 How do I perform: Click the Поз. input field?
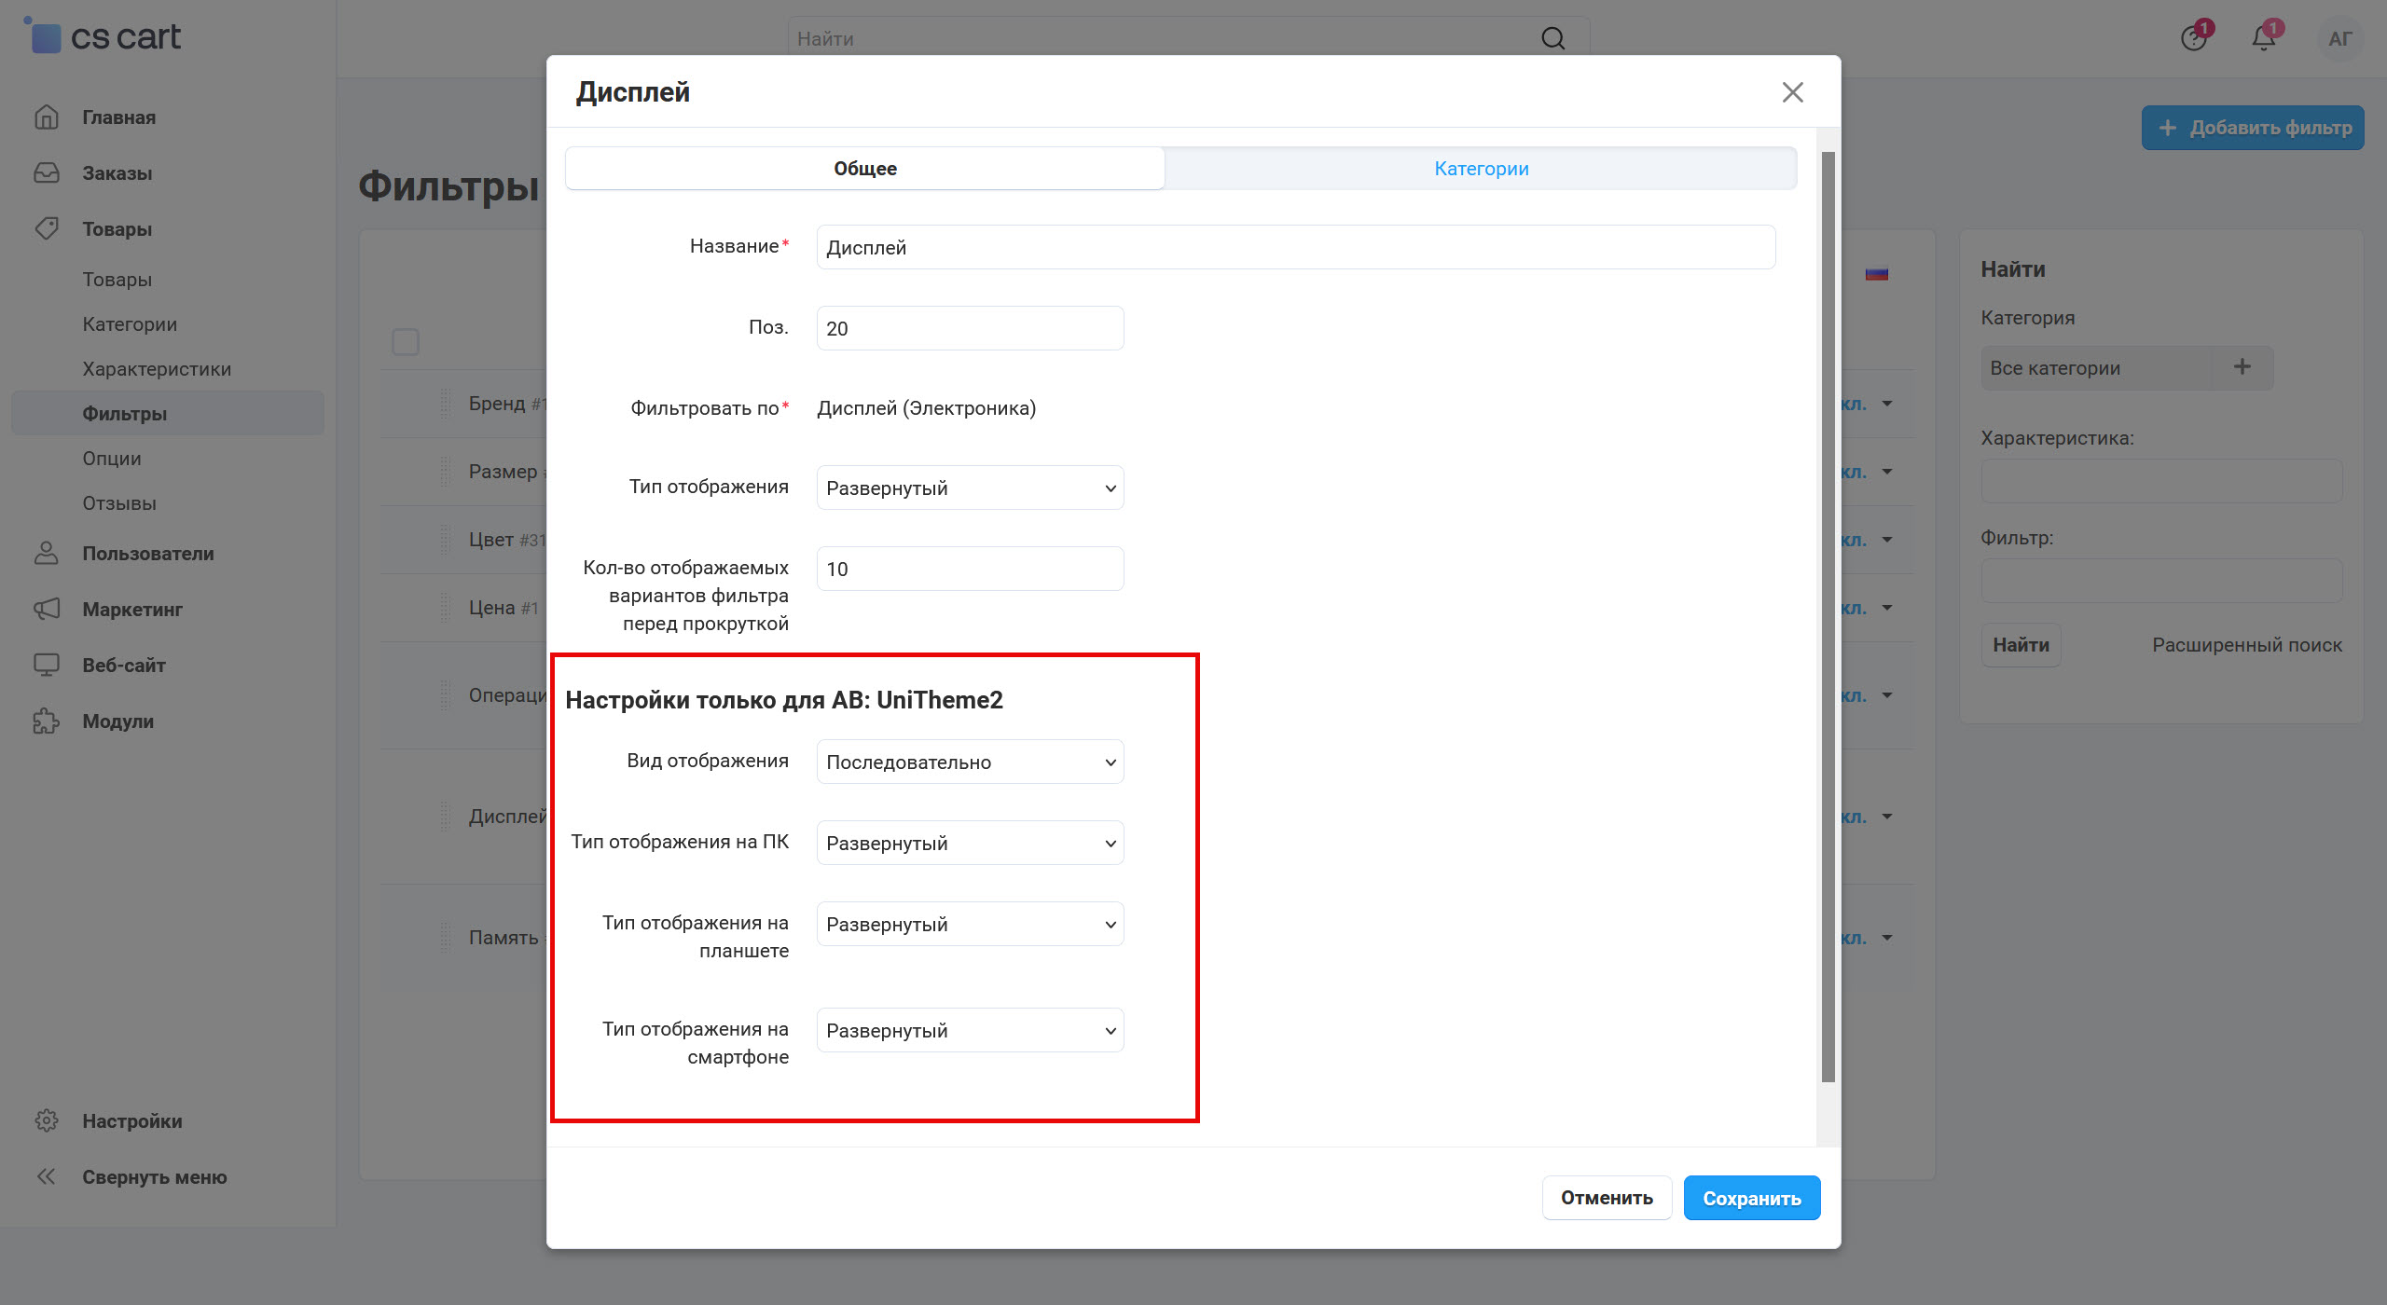[971, 328]
